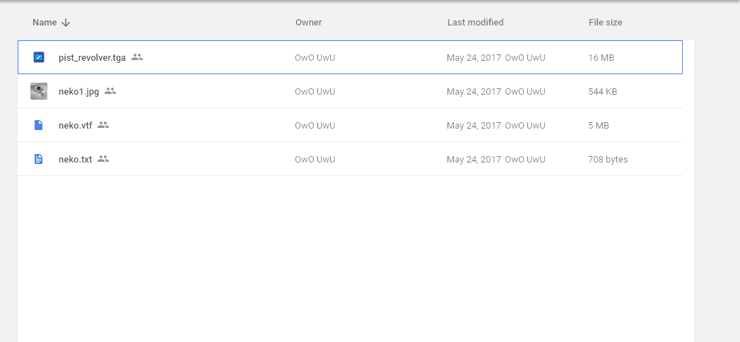Select the neko1.jpg file name

pyautogui.click(x=78, y=91)
